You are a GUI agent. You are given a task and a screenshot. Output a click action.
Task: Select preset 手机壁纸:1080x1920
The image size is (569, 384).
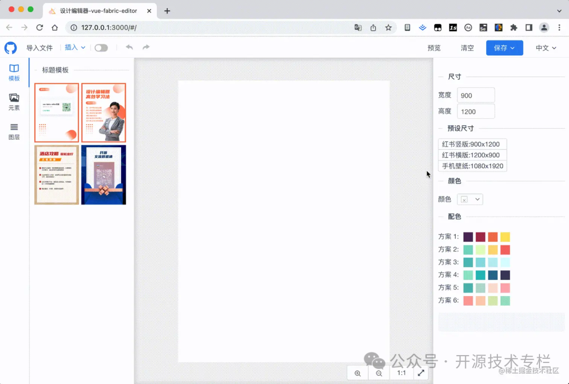[x=472, y=166]
